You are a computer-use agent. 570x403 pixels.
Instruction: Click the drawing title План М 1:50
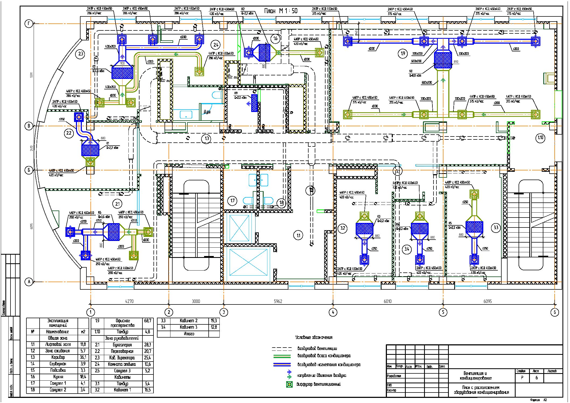(281, 11)
